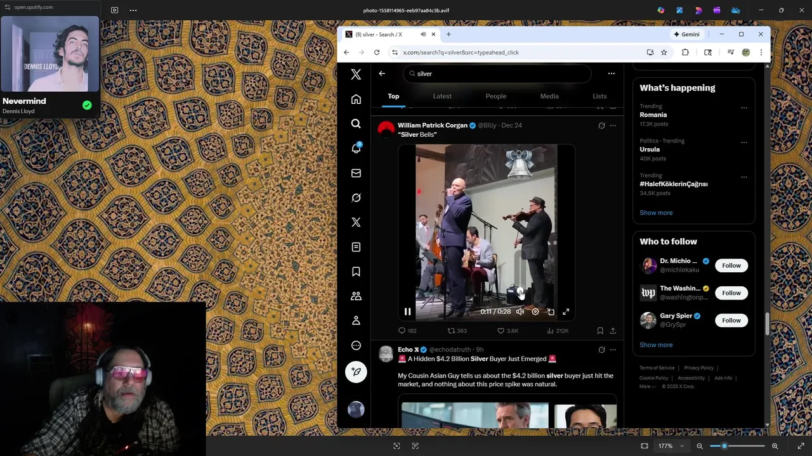Show more under What's happening
812x456 pixels.
pyautogui.click(x=656, y=213)
